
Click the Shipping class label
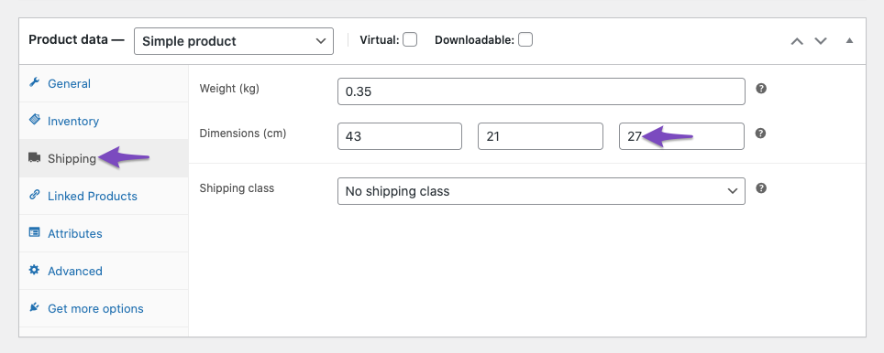pyautogui.click(x=237, y=188)
